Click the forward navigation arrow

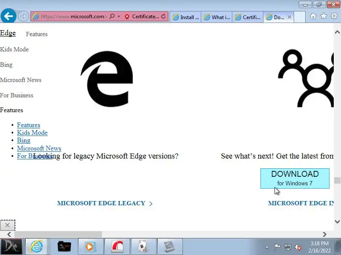(x=23, y=16)
